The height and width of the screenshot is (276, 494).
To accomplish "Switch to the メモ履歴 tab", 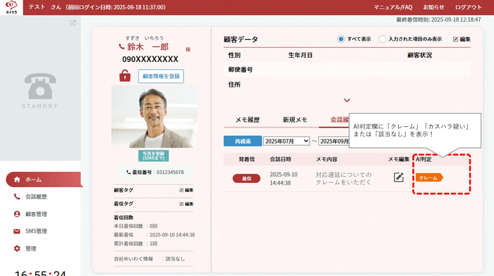I will [247, 120].
